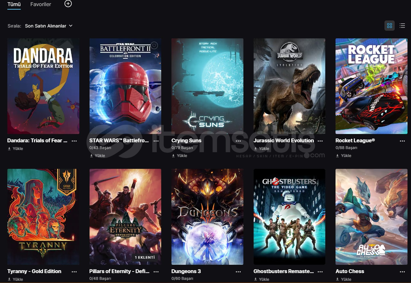The width and height of the screenshot is (411, 283).
Task: Select the Battlefront II Celebration Edition cover
Action: pos(125,86)
